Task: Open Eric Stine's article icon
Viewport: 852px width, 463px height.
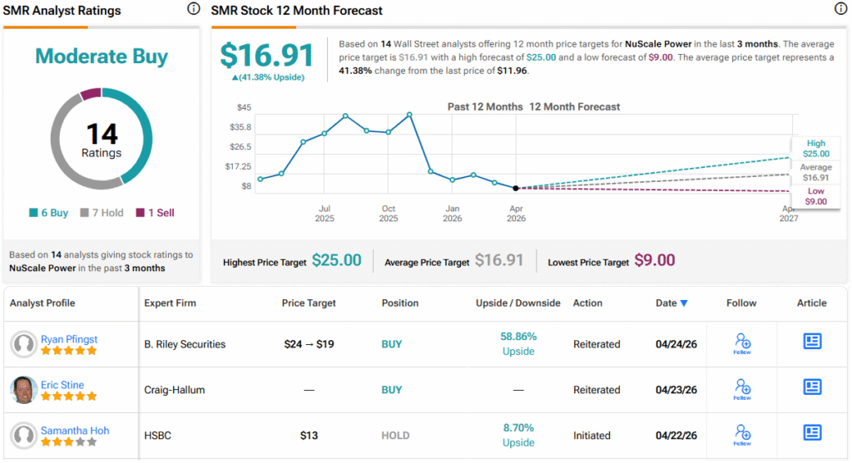Action: pyautogui.click(x=812, y=387)
